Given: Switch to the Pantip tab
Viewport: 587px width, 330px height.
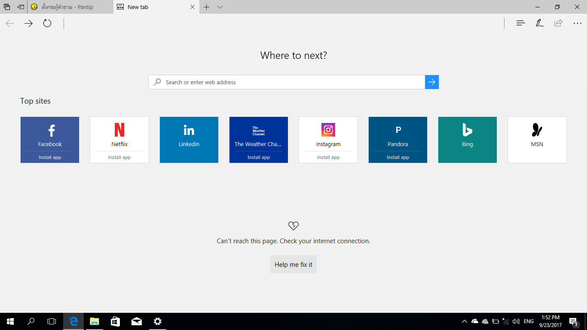Looking at the screenshot, I should [70, 7].
